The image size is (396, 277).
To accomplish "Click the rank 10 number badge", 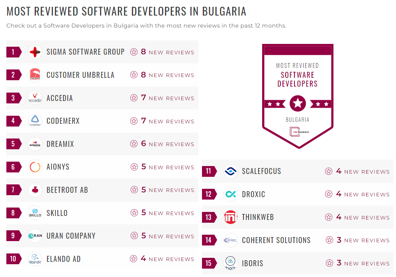I will coord(14,259).
